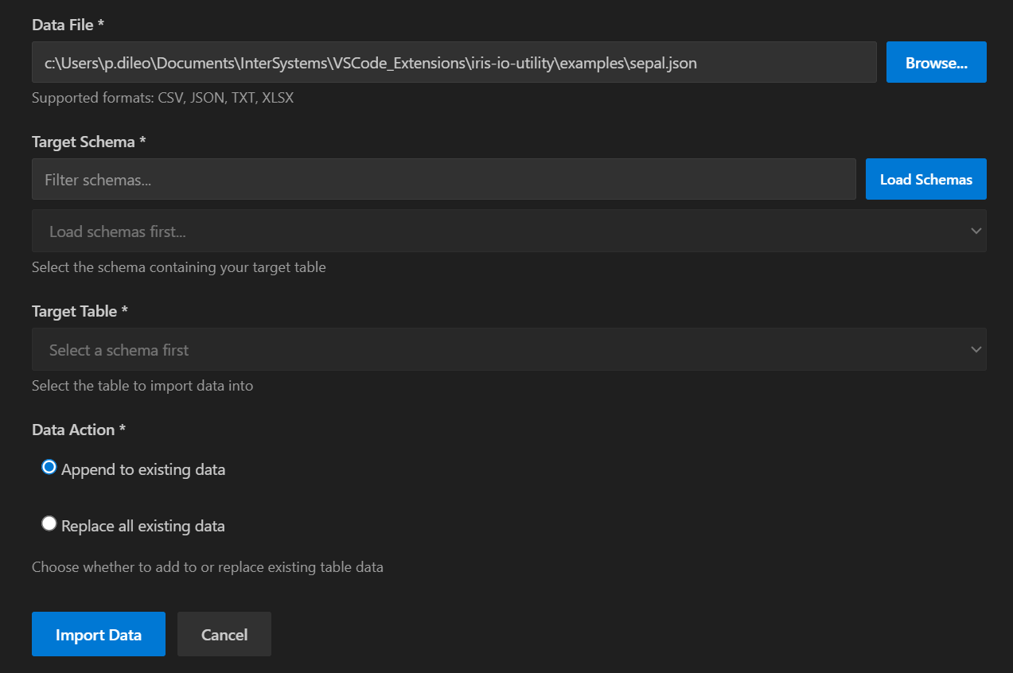
Task: Click the 'Target Table *' field label
Action: 80,312
